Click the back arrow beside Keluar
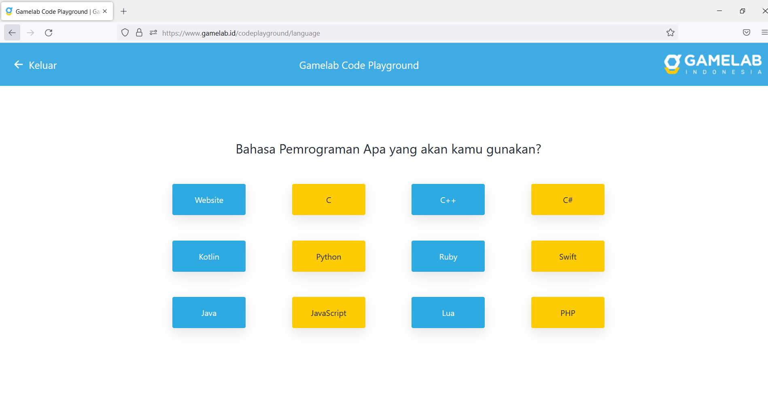The height and width of the screenshot is (403, 768). [x=18, y=64]
